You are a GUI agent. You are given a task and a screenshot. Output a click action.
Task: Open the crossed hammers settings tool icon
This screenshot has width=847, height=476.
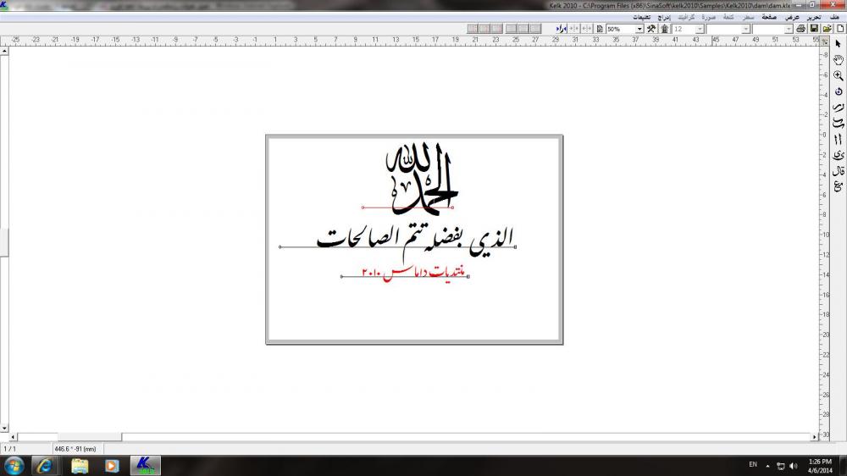(651, 29)
